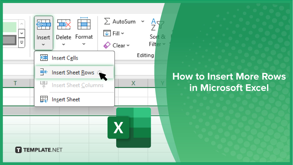Click the Format cells ribbon icon
This screenshot has width=293, height=165.
click(x=84, y=23)
